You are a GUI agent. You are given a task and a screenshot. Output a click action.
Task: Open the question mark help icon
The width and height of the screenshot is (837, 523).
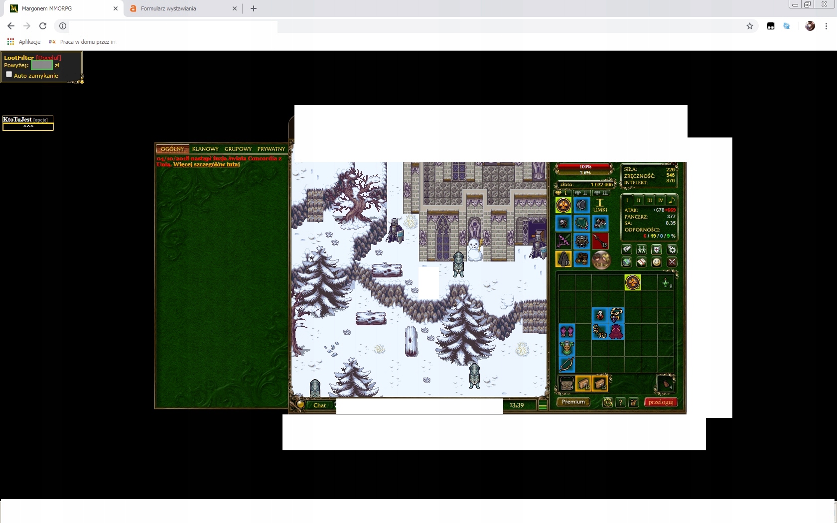620,402
